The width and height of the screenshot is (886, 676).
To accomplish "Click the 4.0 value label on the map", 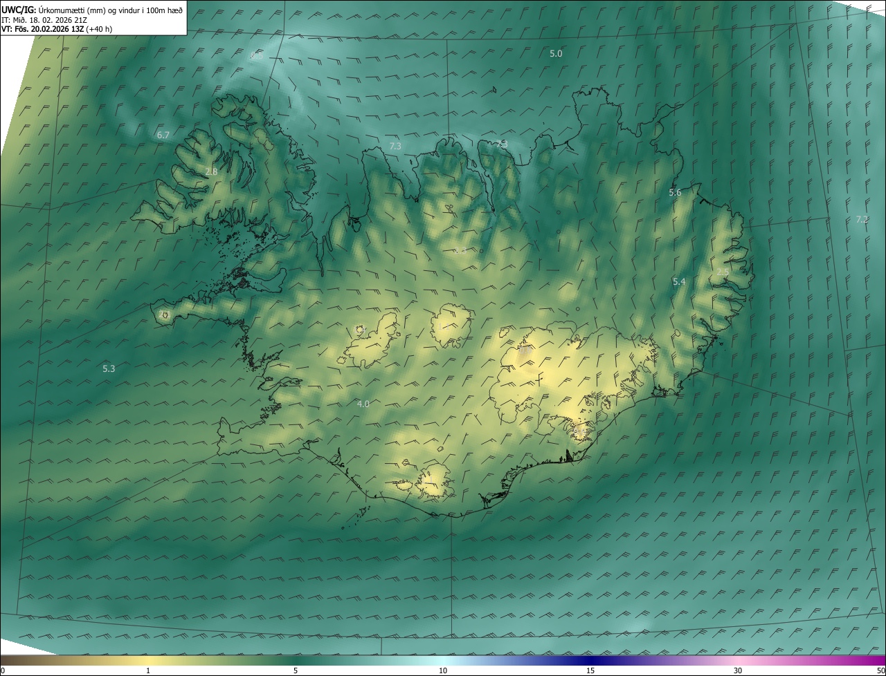I will click(363, 404).
